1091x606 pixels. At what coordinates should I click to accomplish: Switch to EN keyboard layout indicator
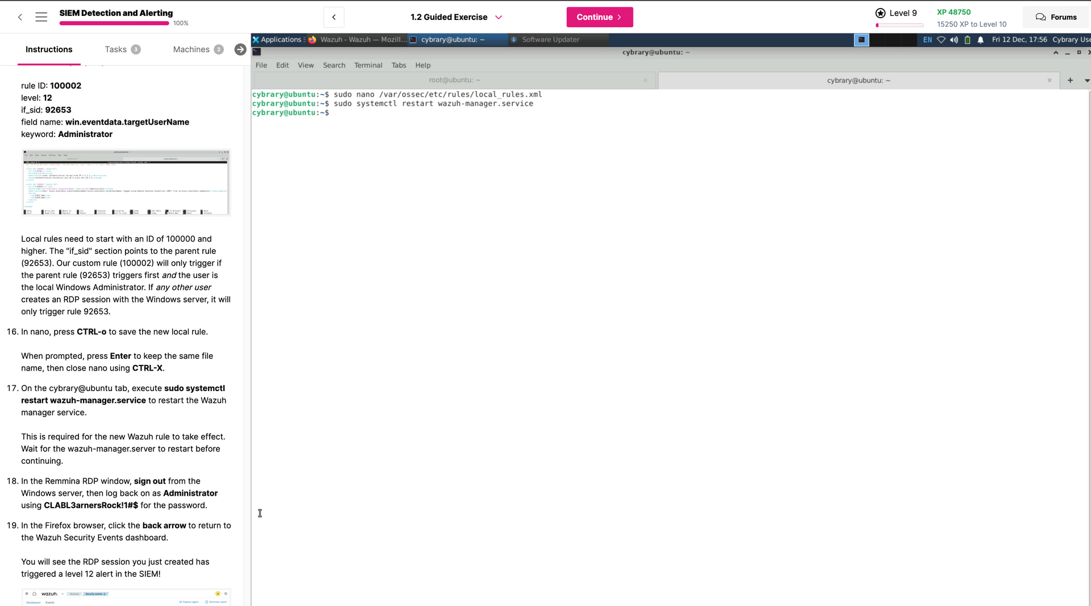tap(927, 40)
